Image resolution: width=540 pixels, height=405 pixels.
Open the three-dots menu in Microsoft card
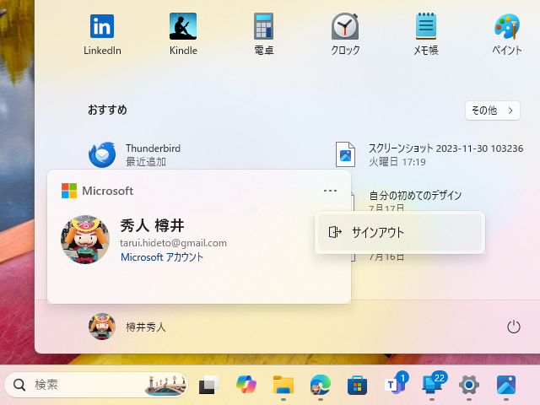[330, 191]
